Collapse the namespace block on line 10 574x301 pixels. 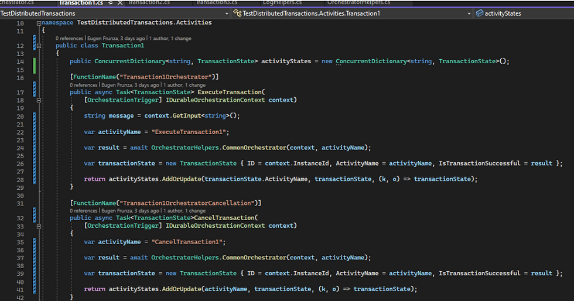[x=39, y=23]
